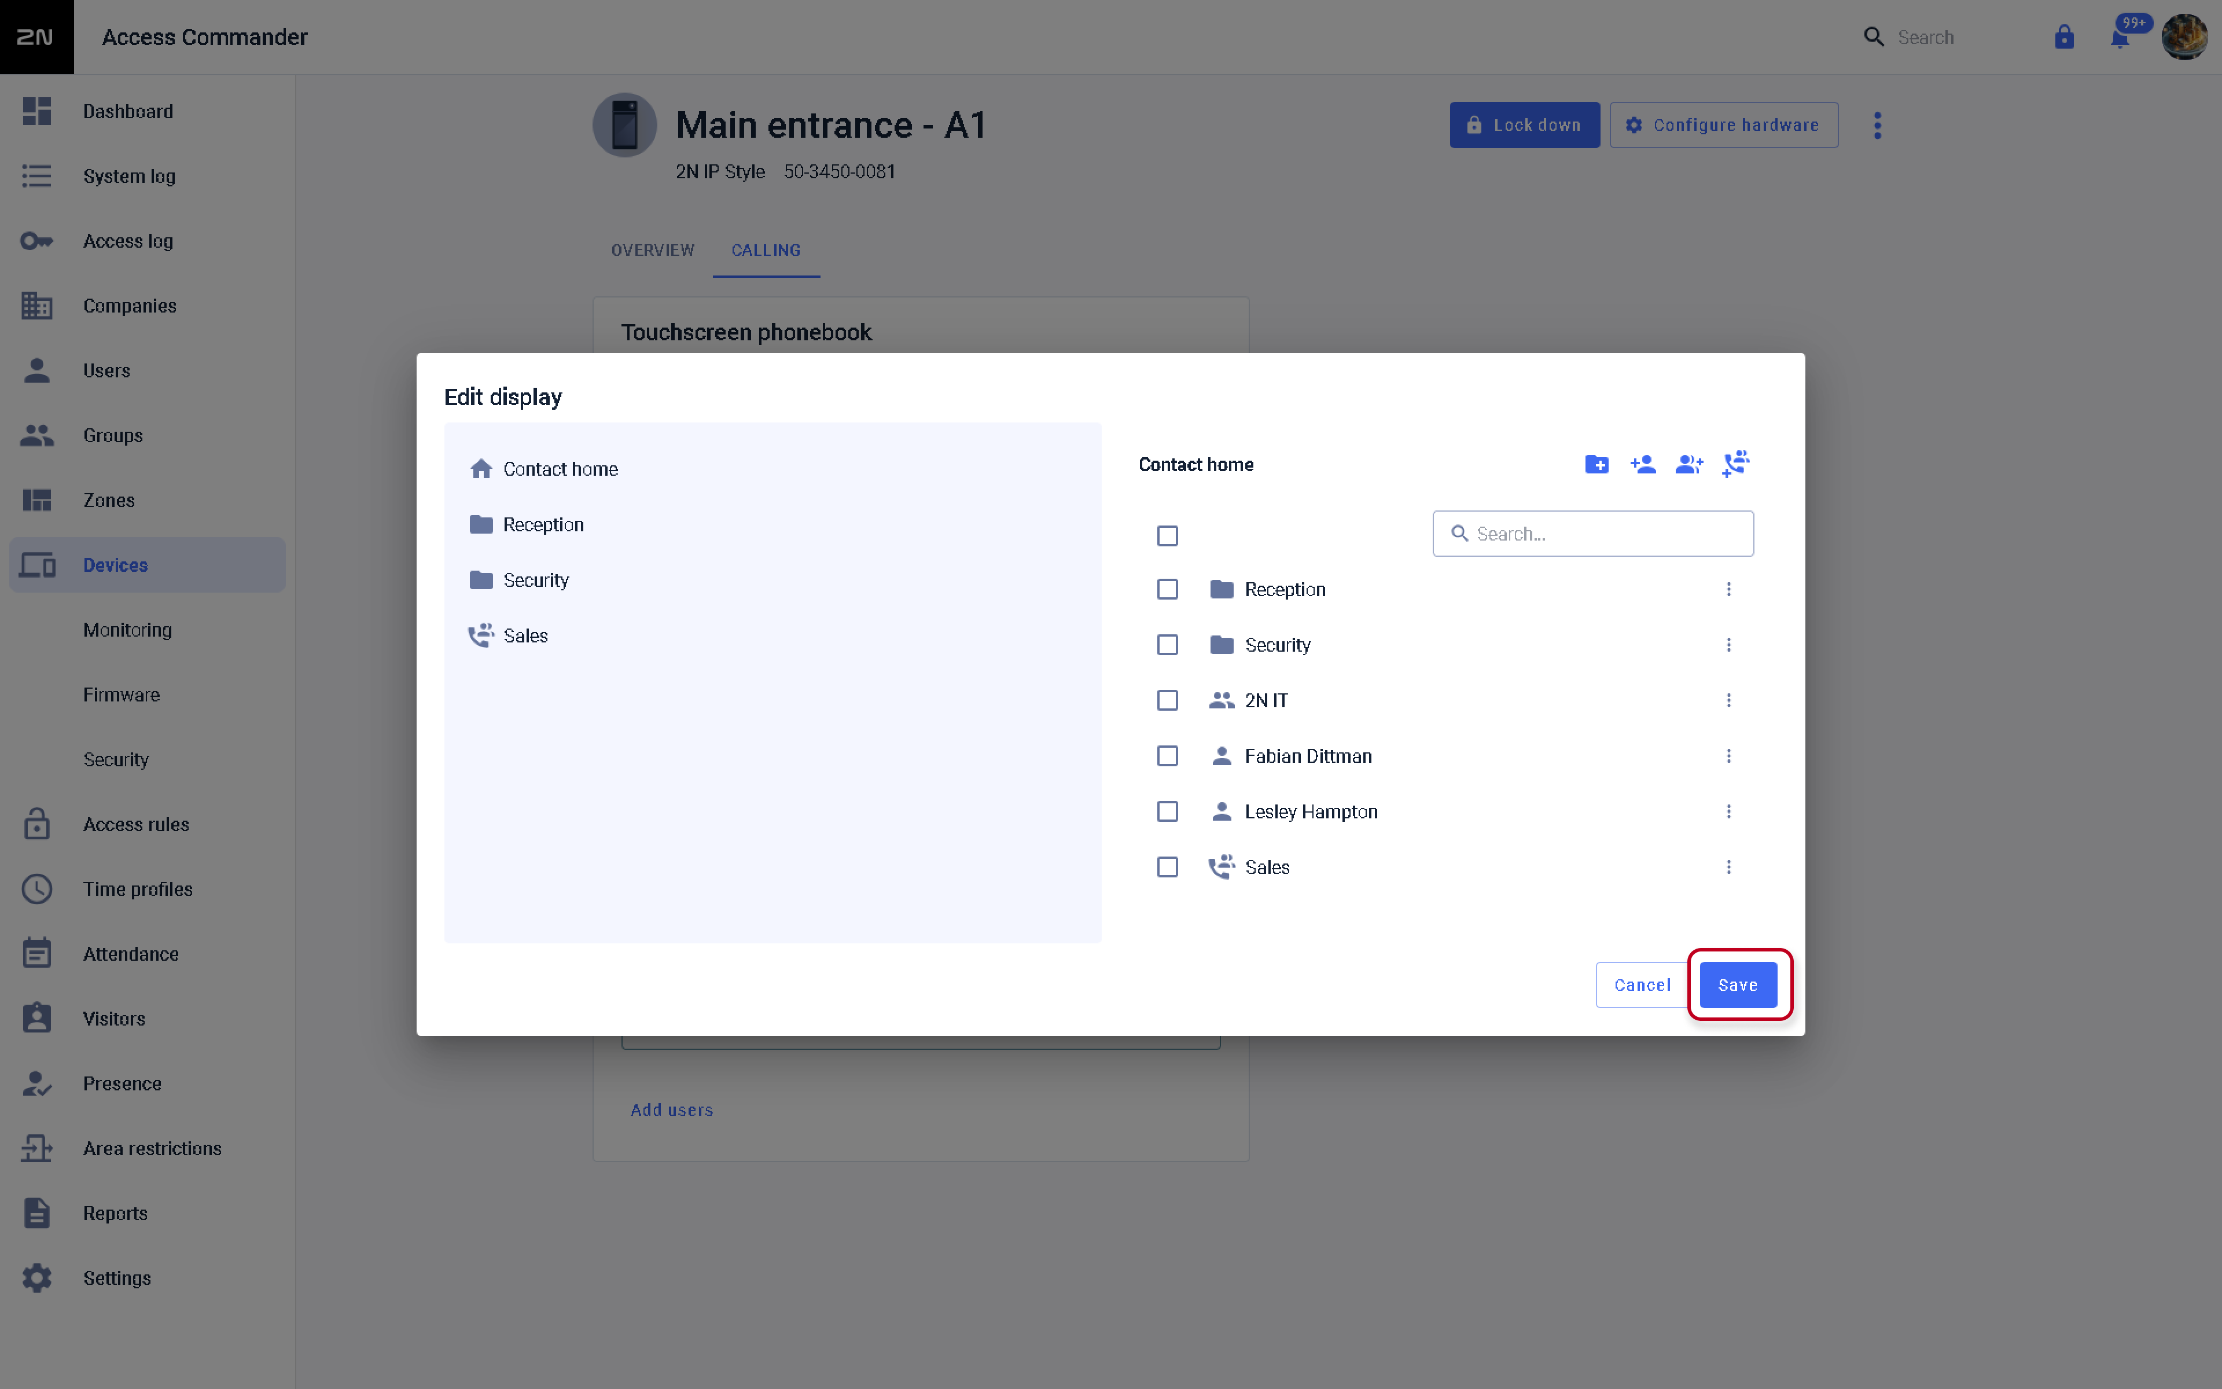Cancel the Edit display dialog
The image size is (2222, 1389).
[1642, 985]
